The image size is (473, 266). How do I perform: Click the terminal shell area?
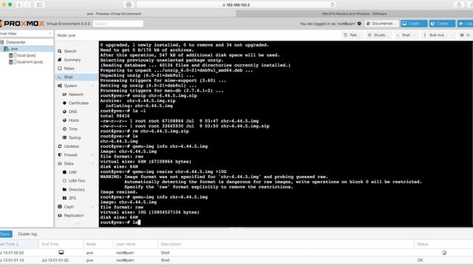tap(286, 134)
